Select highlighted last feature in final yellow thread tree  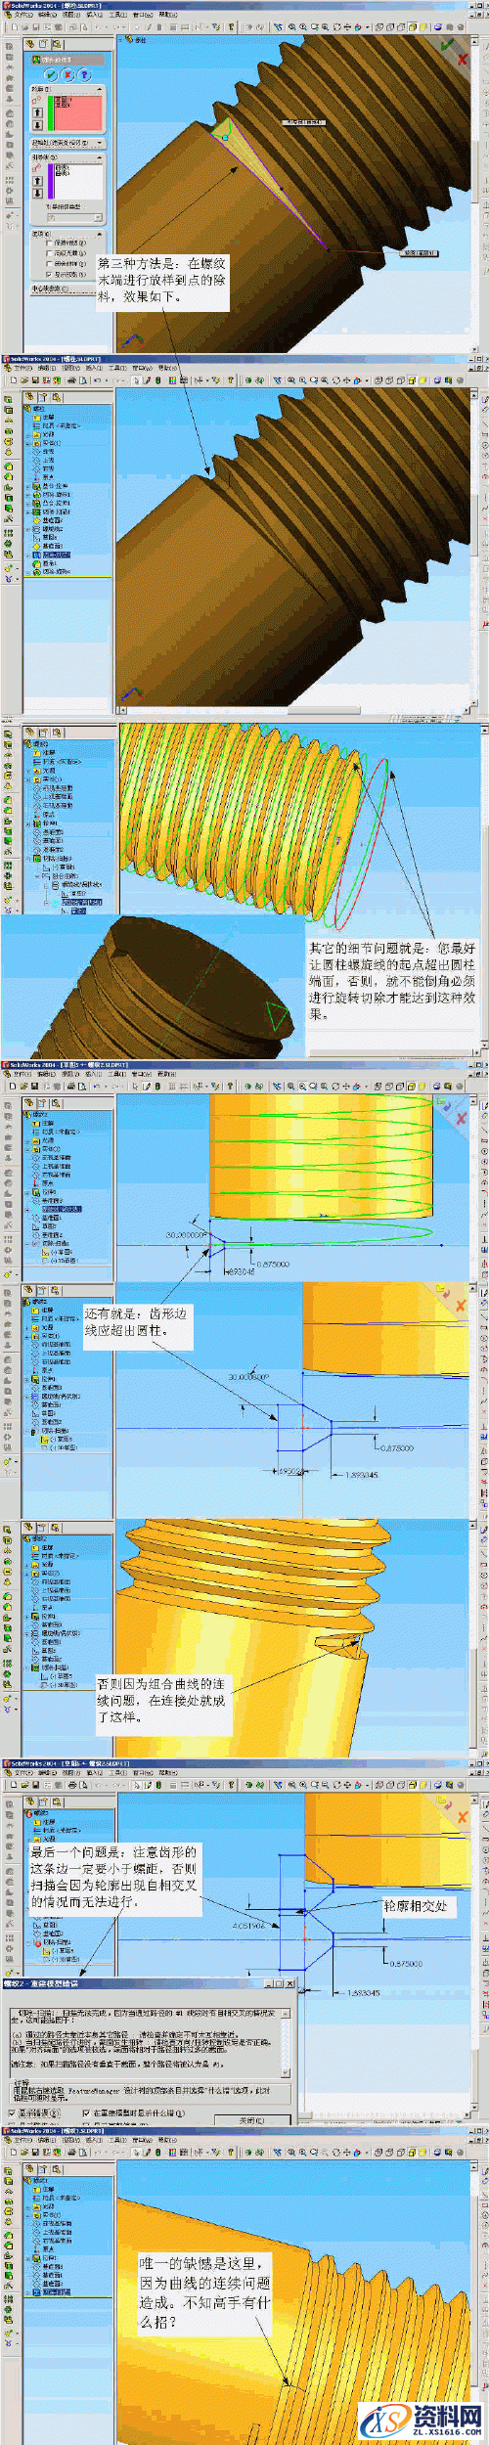point(56,2291)
